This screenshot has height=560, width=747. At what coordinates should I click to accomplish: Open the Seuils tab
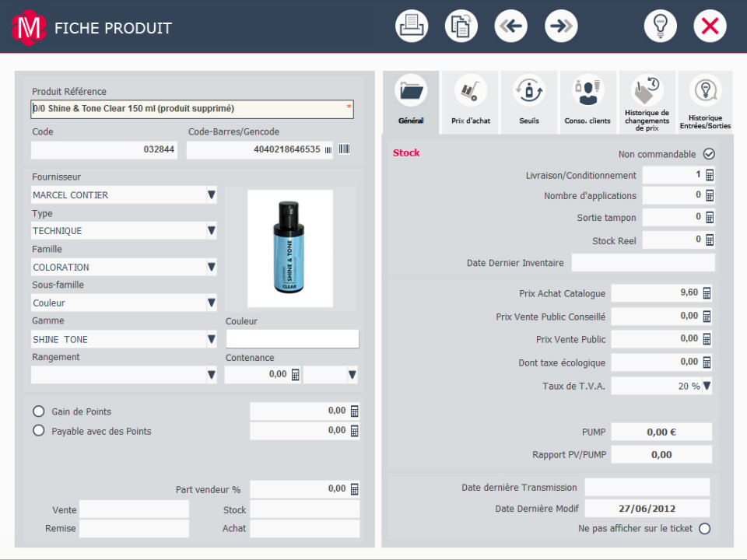[529, 102]
